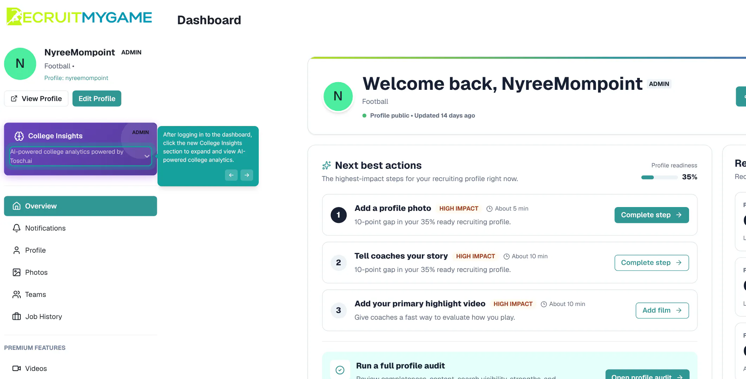The width and height of the screenshot is (746, 379).
Task: Click the sparkle icon beside Next best actions
Action: point(327,165)
